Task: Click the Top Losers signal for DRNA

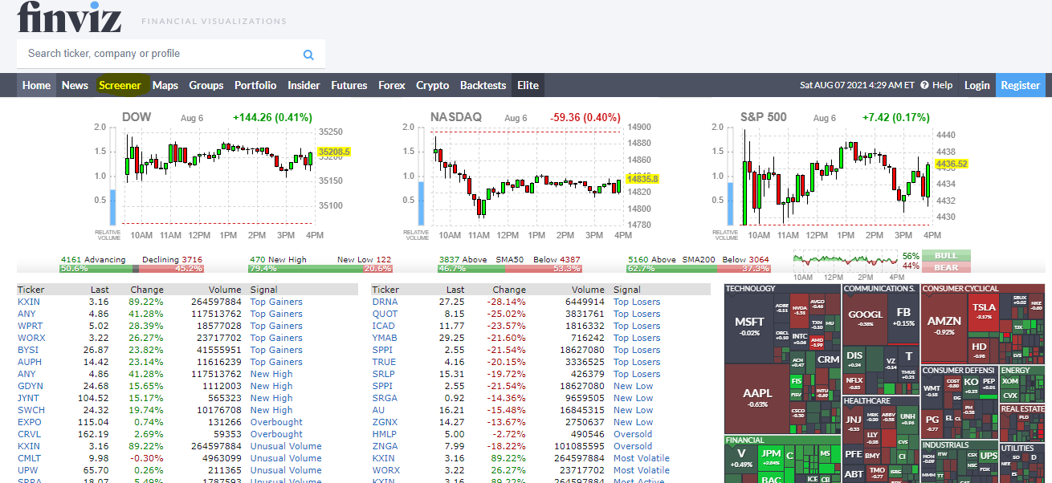Action: (x=637, y=302)
